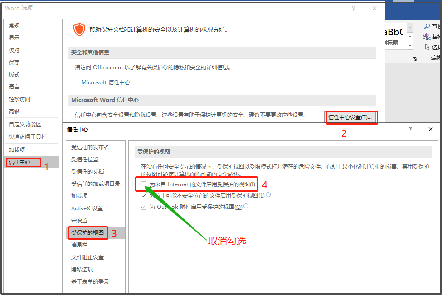
Task: Open the styles pane launcher in Word ribbon
Action: [x=415, y=59]
